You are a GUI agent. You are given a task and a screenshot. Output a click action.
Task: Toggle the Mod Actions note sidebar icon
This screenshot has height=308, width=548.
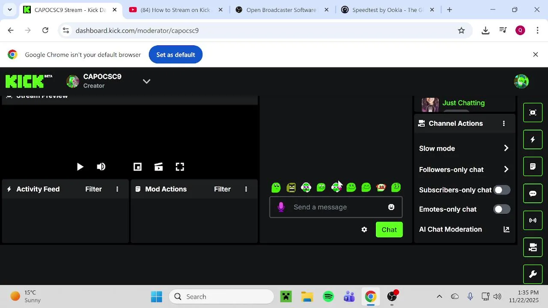point(533,166)
